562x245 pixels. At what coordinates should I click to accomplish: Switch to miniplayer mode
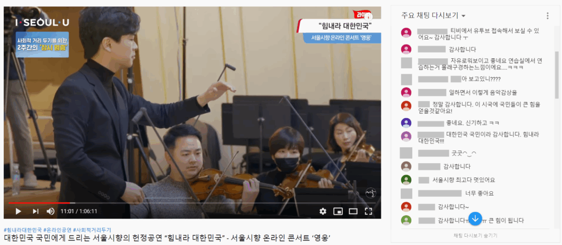[338, 211]
